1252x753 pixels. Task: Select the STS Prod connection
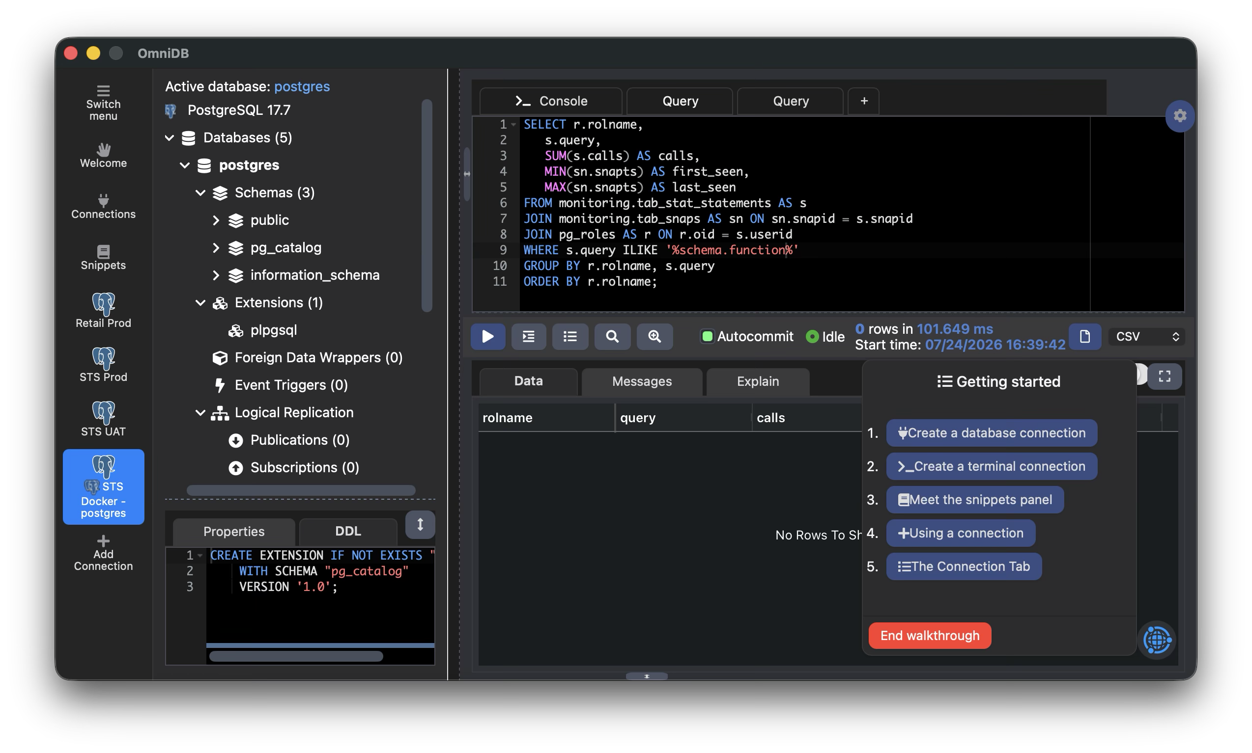tap(103, 364)
